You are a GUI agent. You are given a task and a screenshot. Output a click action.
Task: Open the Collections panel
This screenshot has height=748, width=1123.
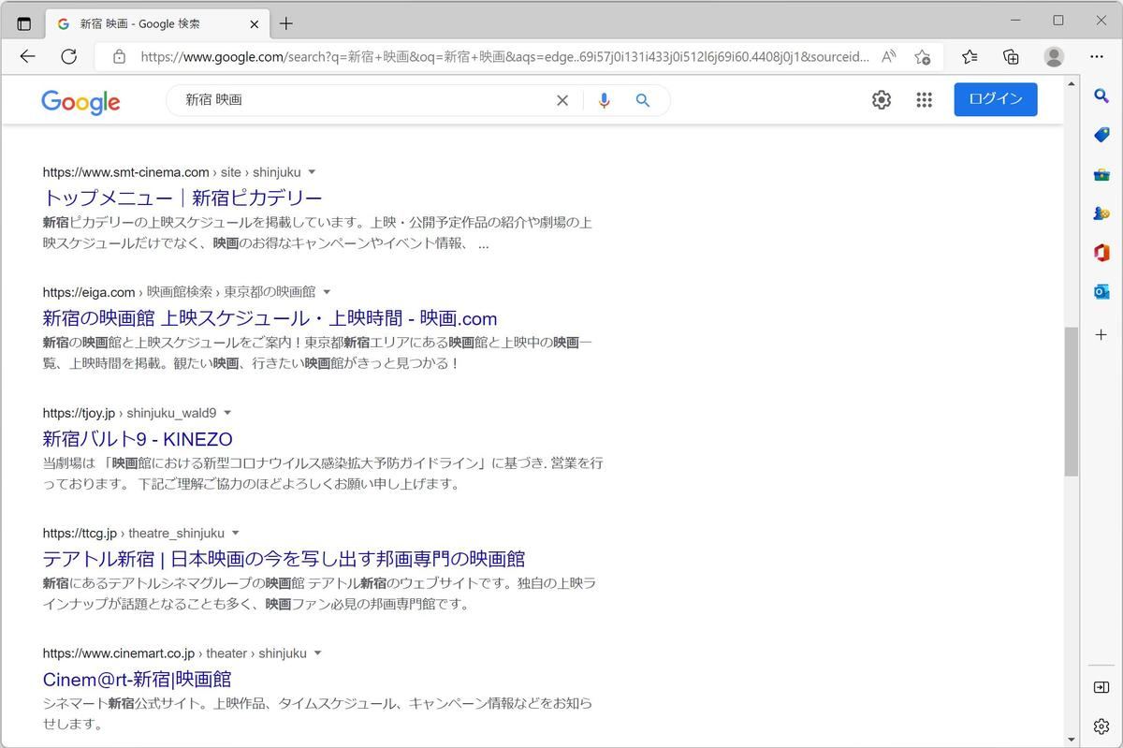(x=1011, y=57)
